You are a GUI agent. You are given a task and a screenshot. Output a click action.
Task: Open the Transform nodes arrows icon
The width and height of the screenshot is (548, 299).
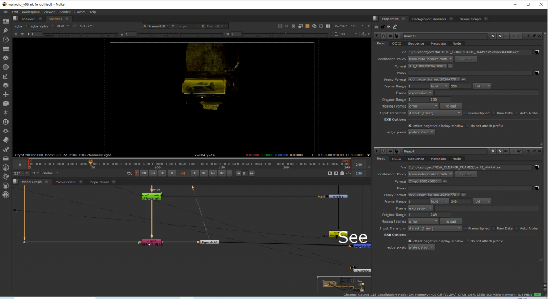pos(5,94)
